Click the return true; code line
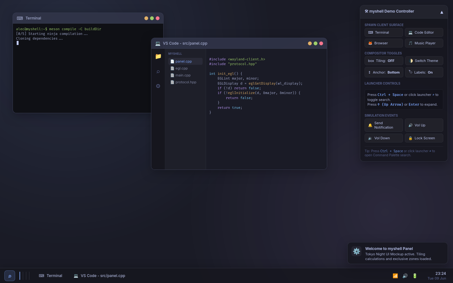Viewport: 453px width, 283px height. click(x=230, y=108)
